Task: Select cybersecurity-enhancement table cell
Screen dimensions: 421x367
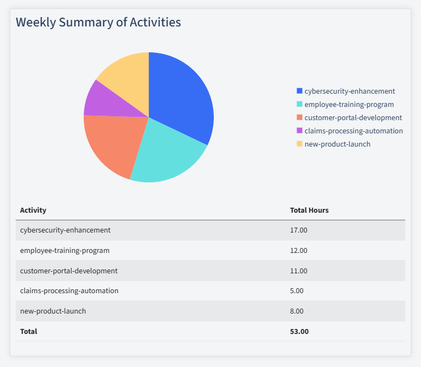Action: 65,230
